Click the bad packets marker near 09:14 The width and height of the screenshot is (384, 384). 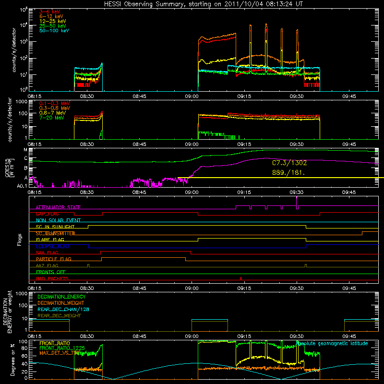[x=241, y=278]
